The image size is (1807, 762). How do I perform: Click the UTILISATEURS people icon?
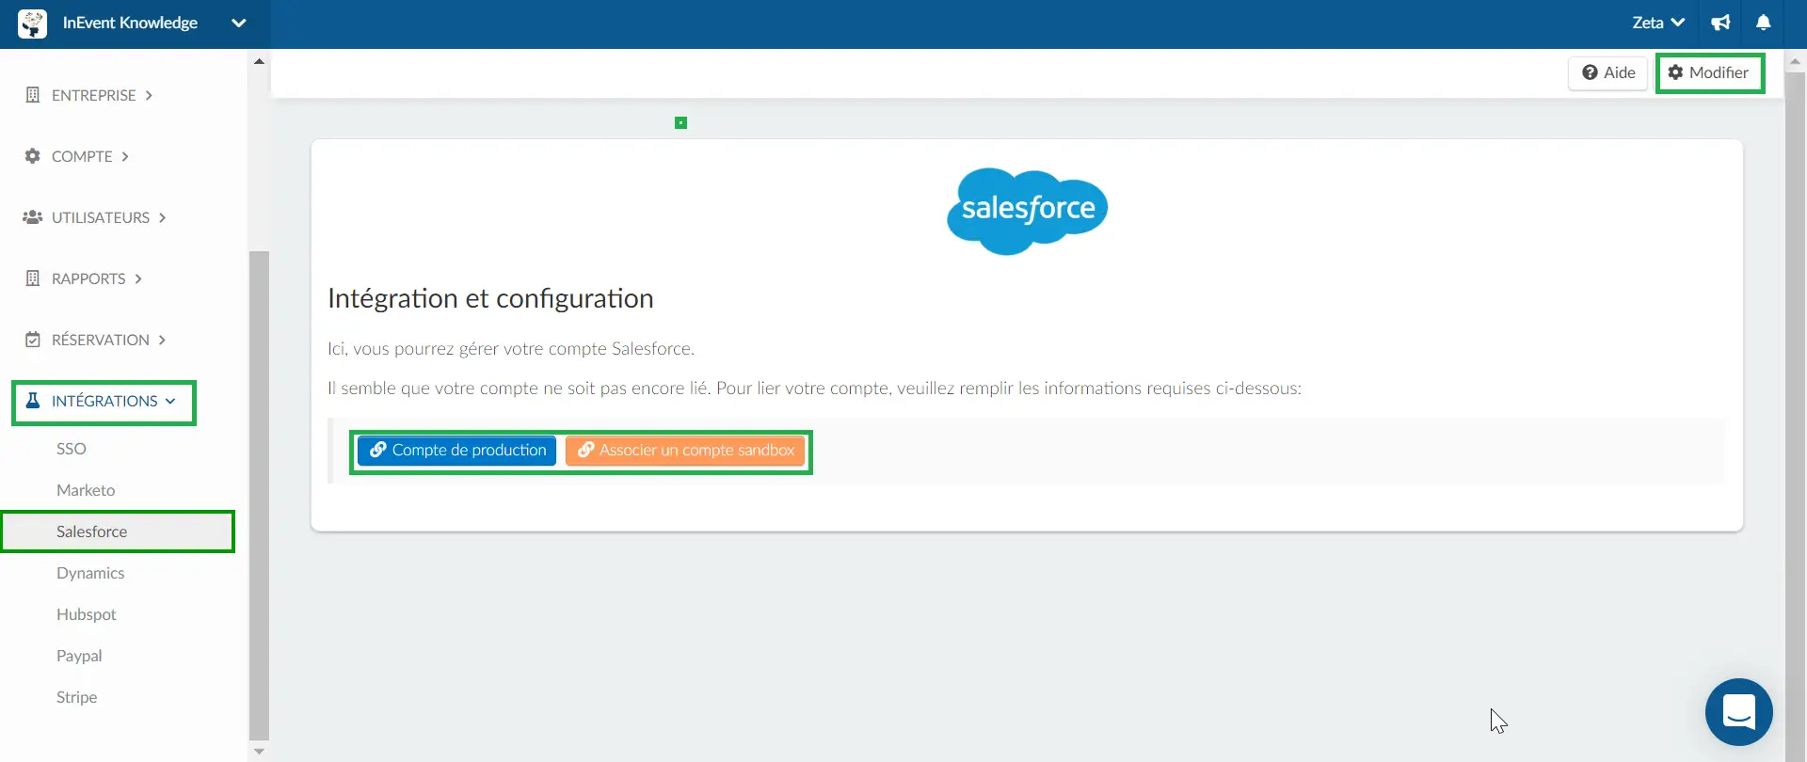(33, 217)
